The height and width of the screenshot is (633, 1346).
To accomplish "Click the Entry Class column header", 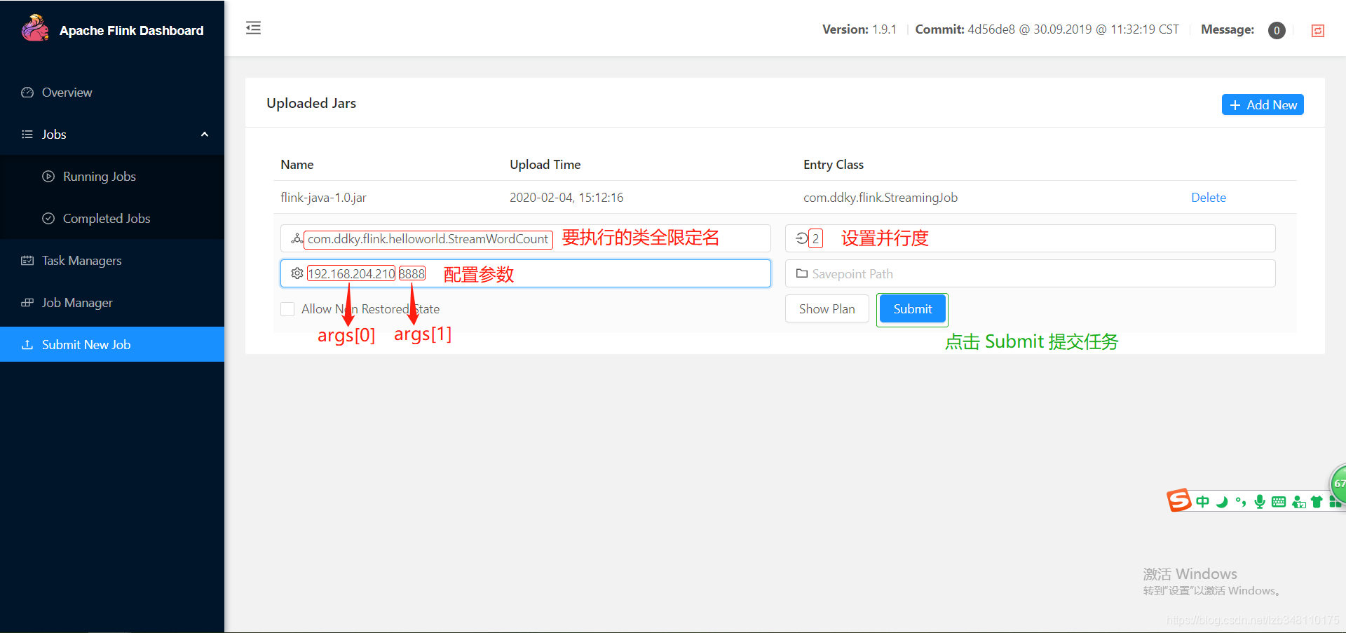I will 834,165.
